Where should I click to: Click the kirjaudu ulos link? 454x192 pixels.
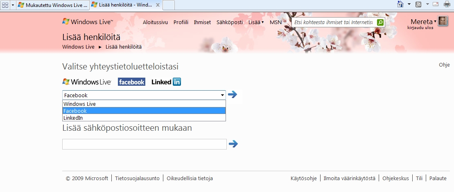[x=420, y=28]
